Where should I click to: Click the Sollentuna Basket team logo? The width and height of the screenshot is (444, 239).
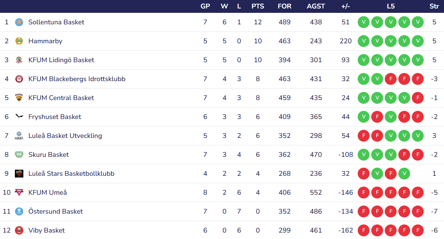[x=19, y=22]
